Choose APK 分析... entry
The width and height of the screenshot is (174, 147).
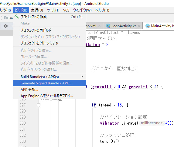[x=49, y=90]
